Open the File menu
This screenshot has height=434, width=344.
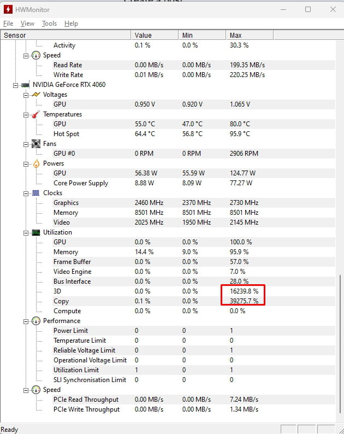[8, 24]
